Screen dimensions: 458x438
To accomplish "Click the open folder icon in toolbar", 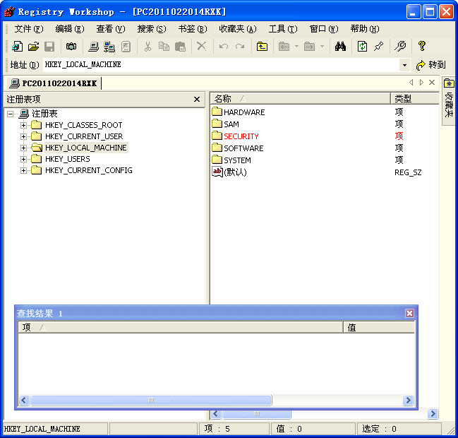I will coord(33,47).
